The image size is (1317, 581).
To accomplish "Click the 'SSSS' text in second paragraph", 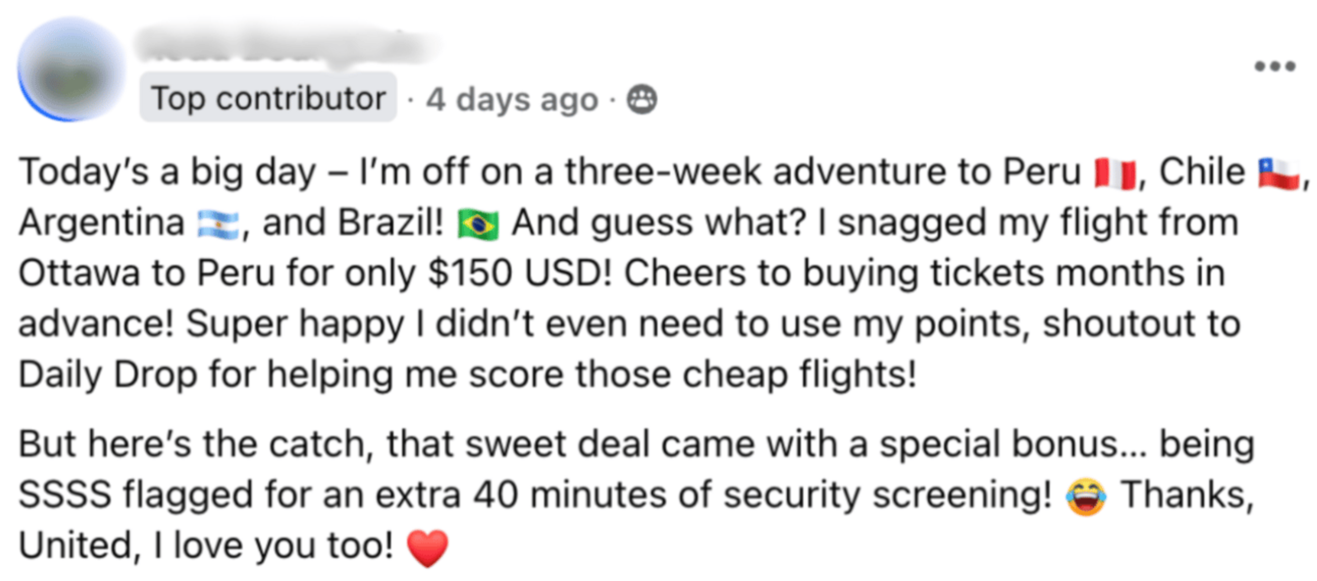I will coord(65,495).
